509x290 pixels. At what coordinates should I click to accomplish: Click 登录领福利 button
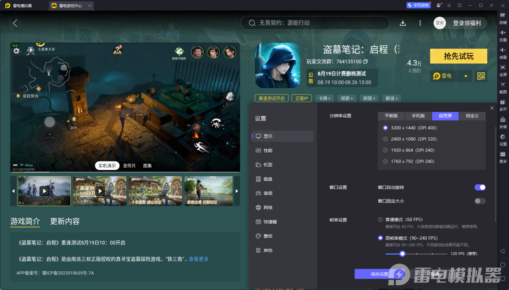(467, 23)
